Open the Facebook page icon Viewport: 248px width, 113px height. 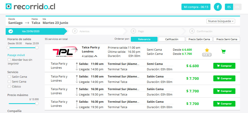[218, 7]
